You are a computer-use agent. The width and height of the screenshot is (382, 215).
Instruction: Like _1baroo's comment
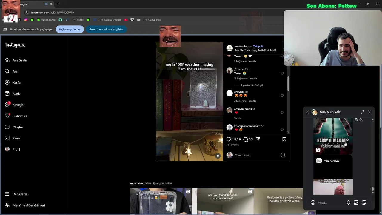(x=282, y=73)
